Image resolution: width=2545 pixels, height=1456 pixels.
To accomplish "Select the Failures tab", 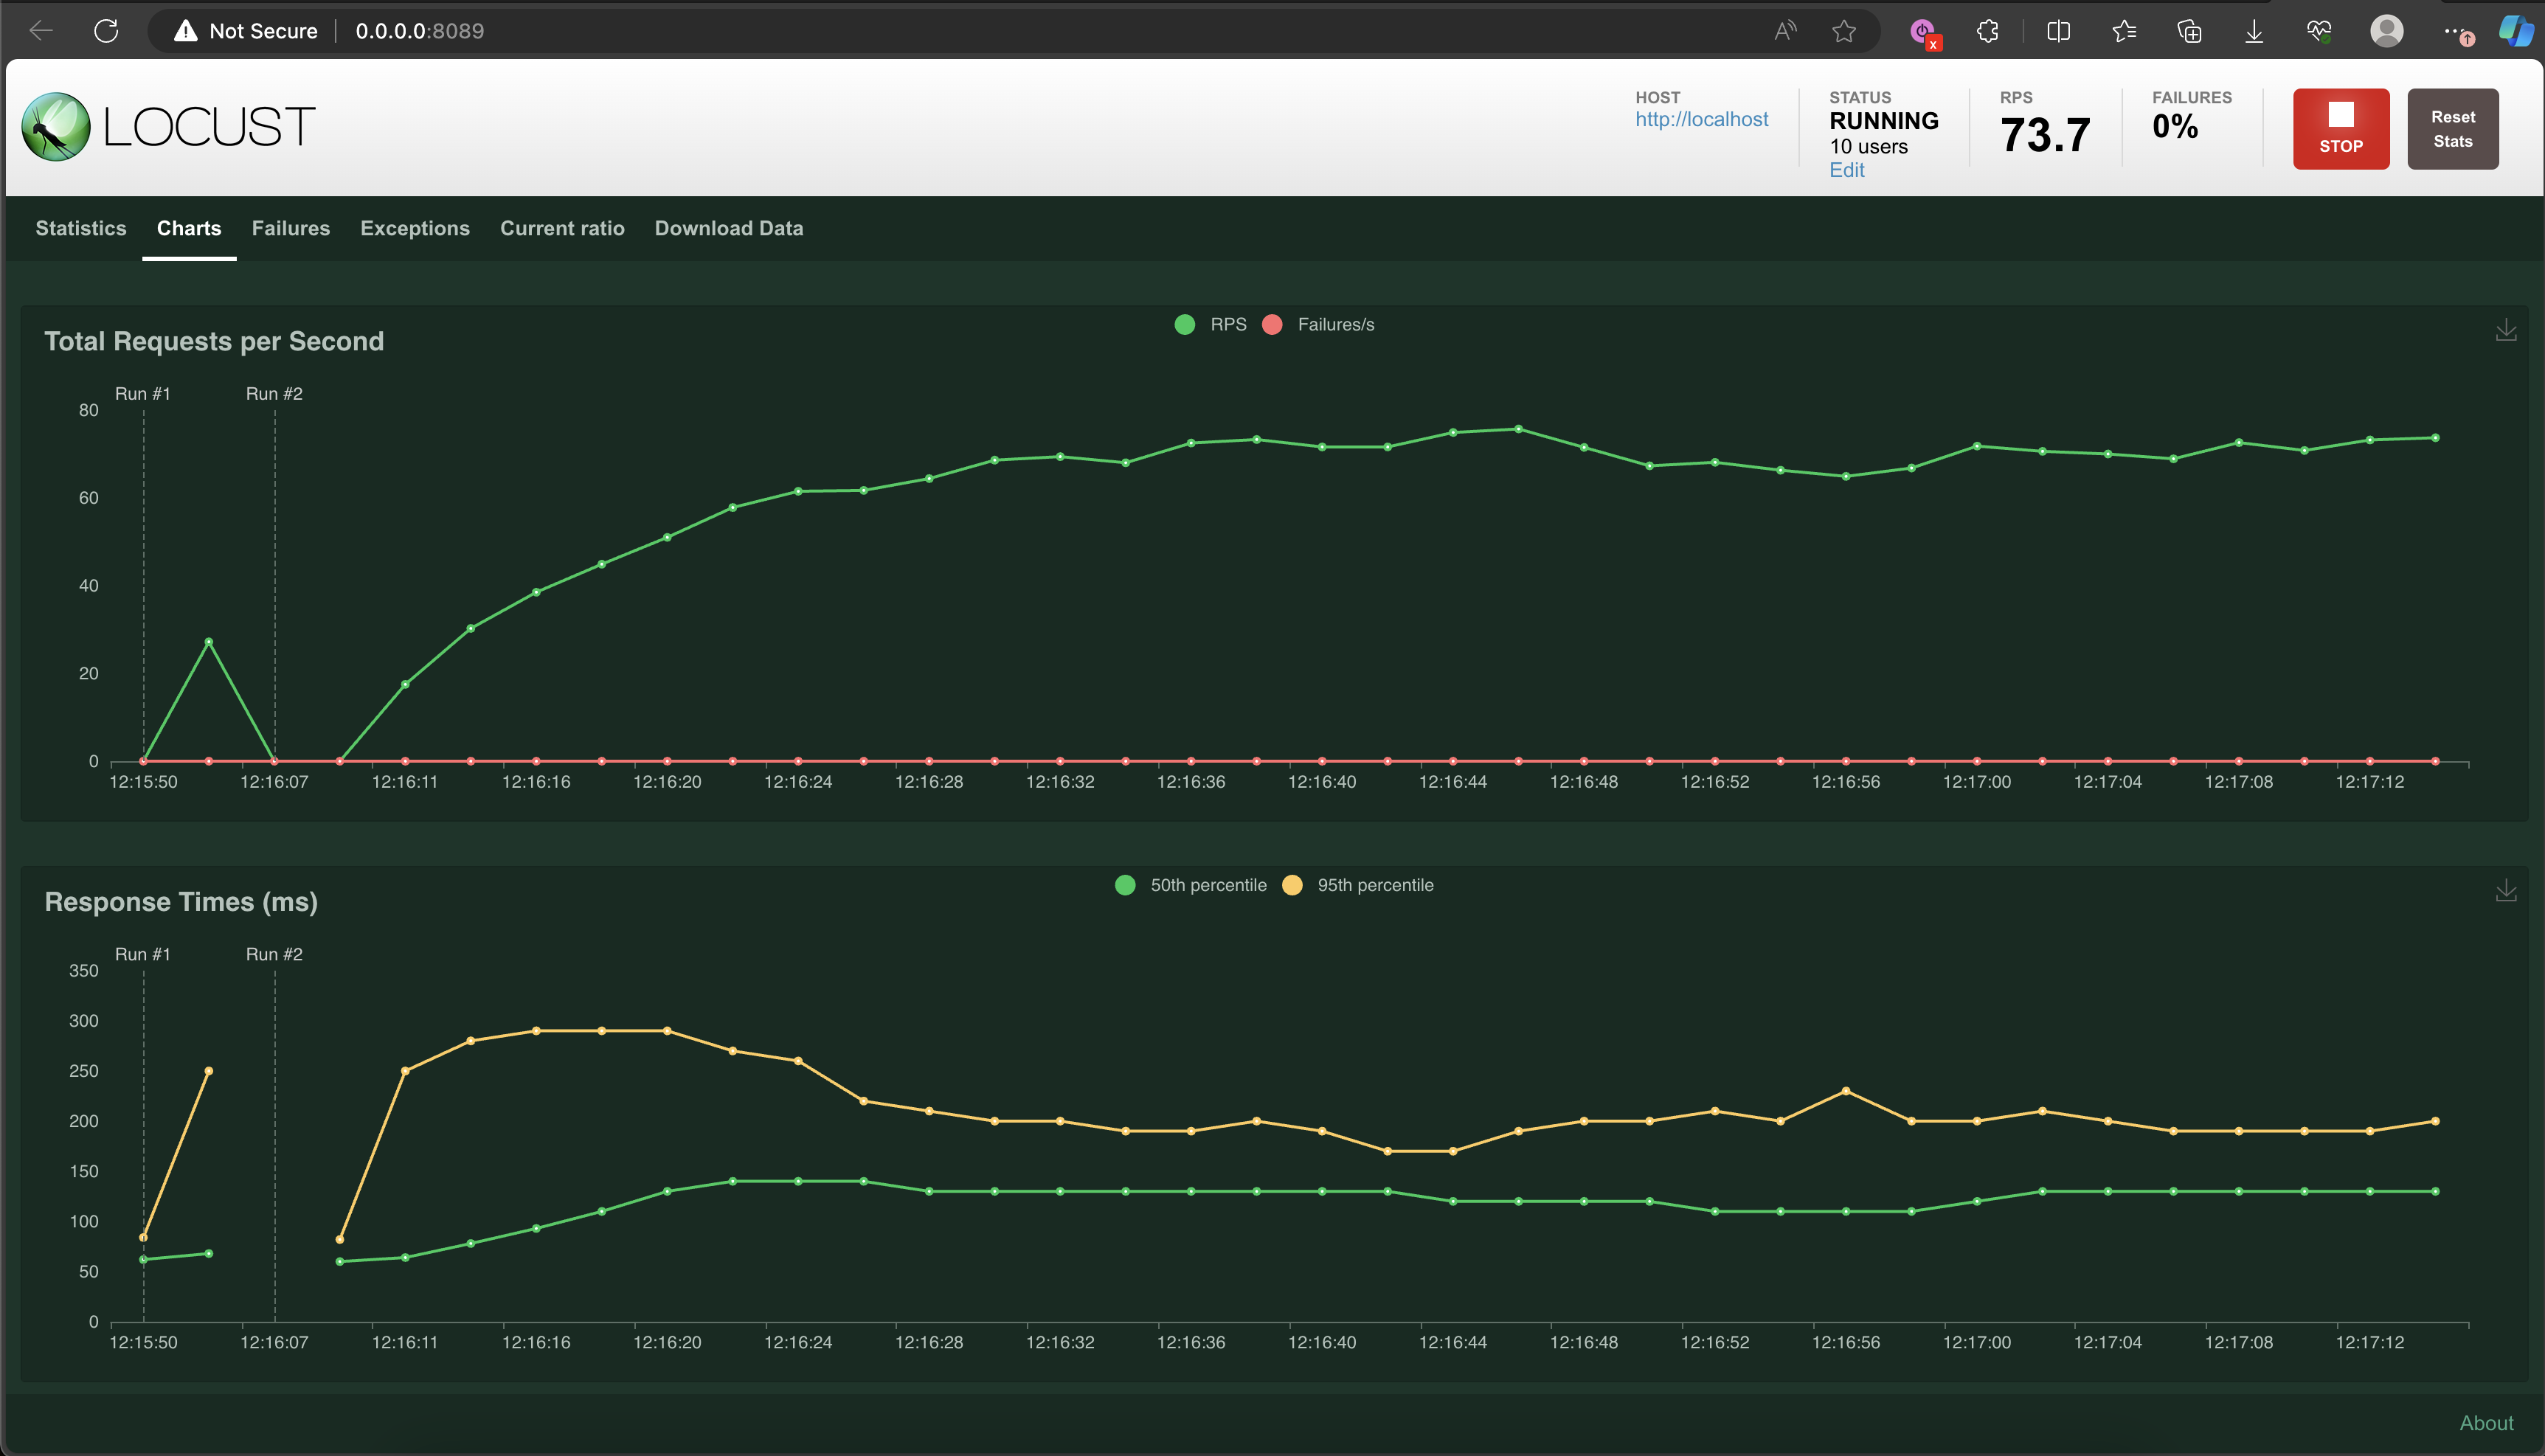I will [290, 227].
